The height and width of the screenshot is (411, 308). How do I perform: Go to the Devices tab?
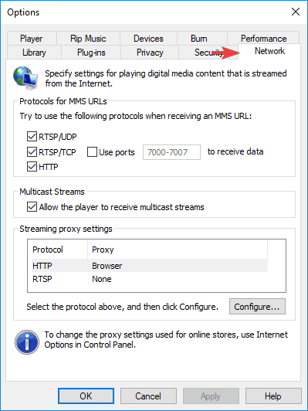[x=148, y=39]
